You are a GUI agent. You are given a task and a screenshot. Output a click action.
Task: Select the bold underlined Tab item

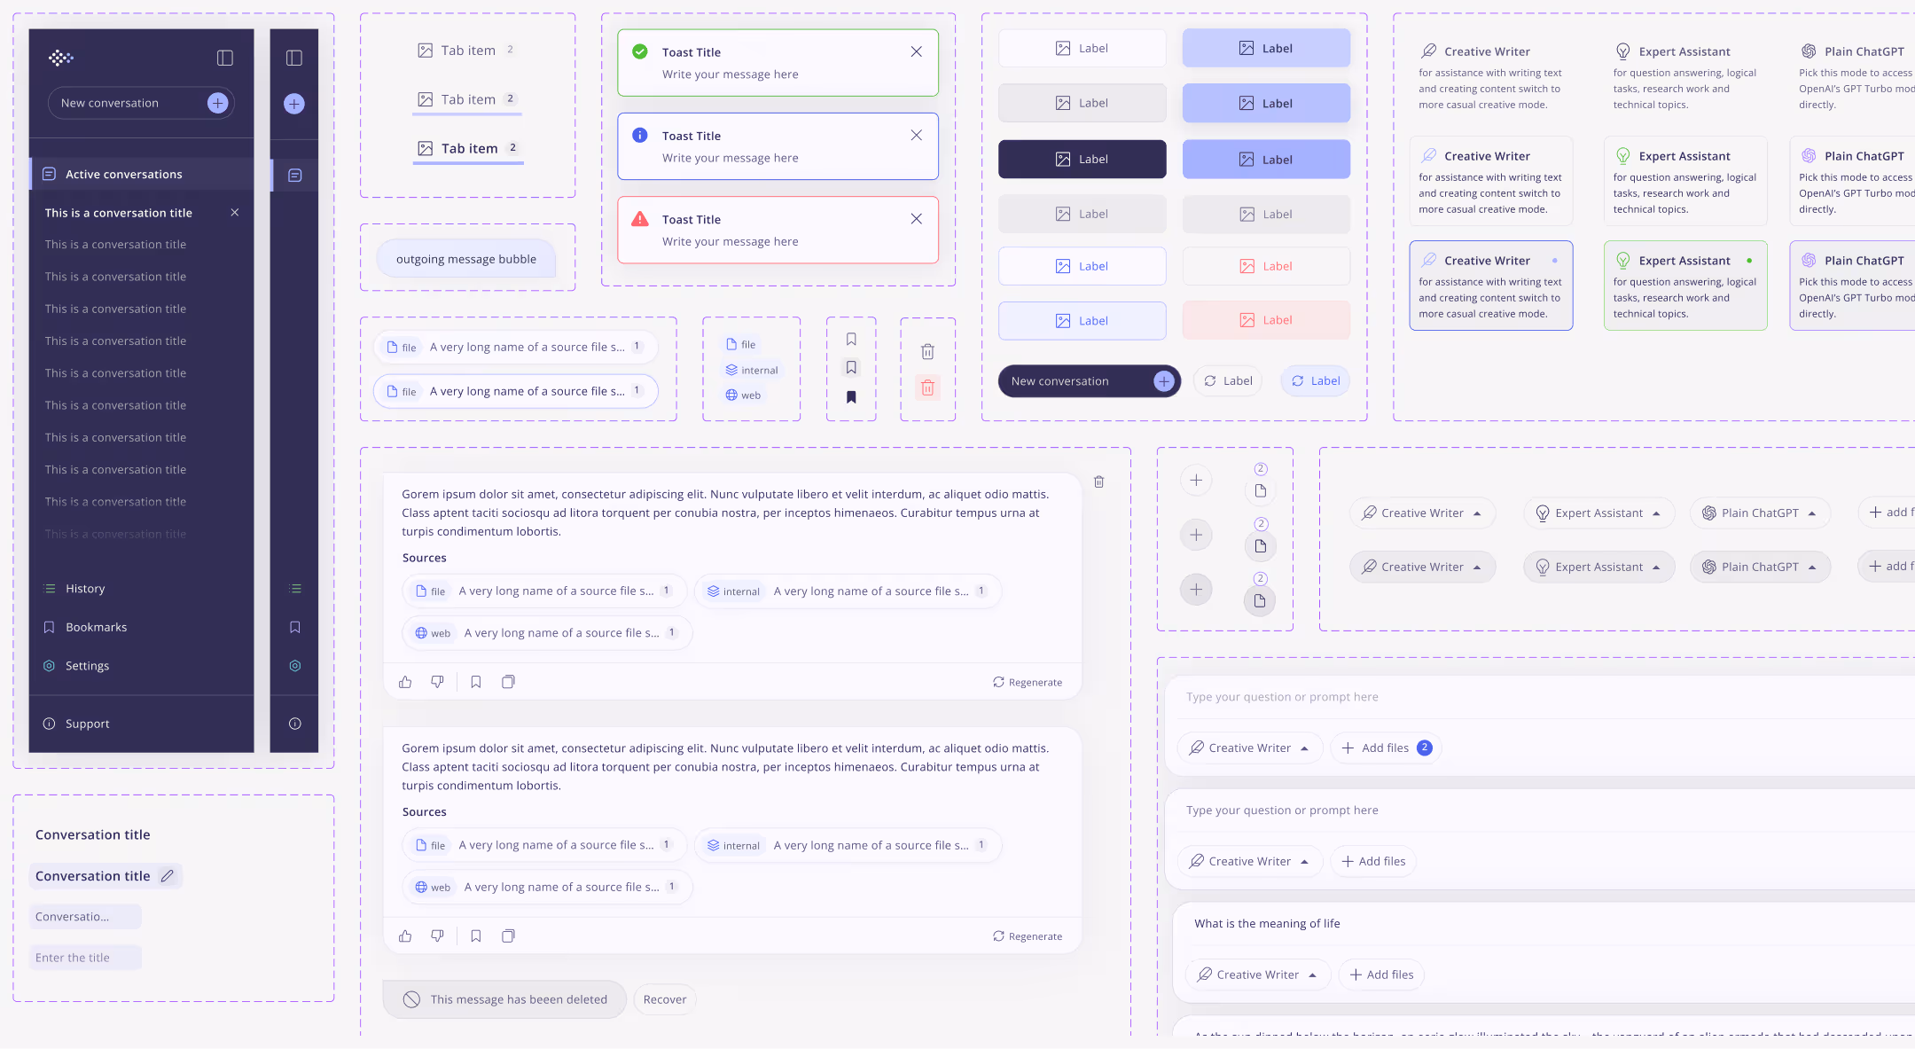(469, 148)
